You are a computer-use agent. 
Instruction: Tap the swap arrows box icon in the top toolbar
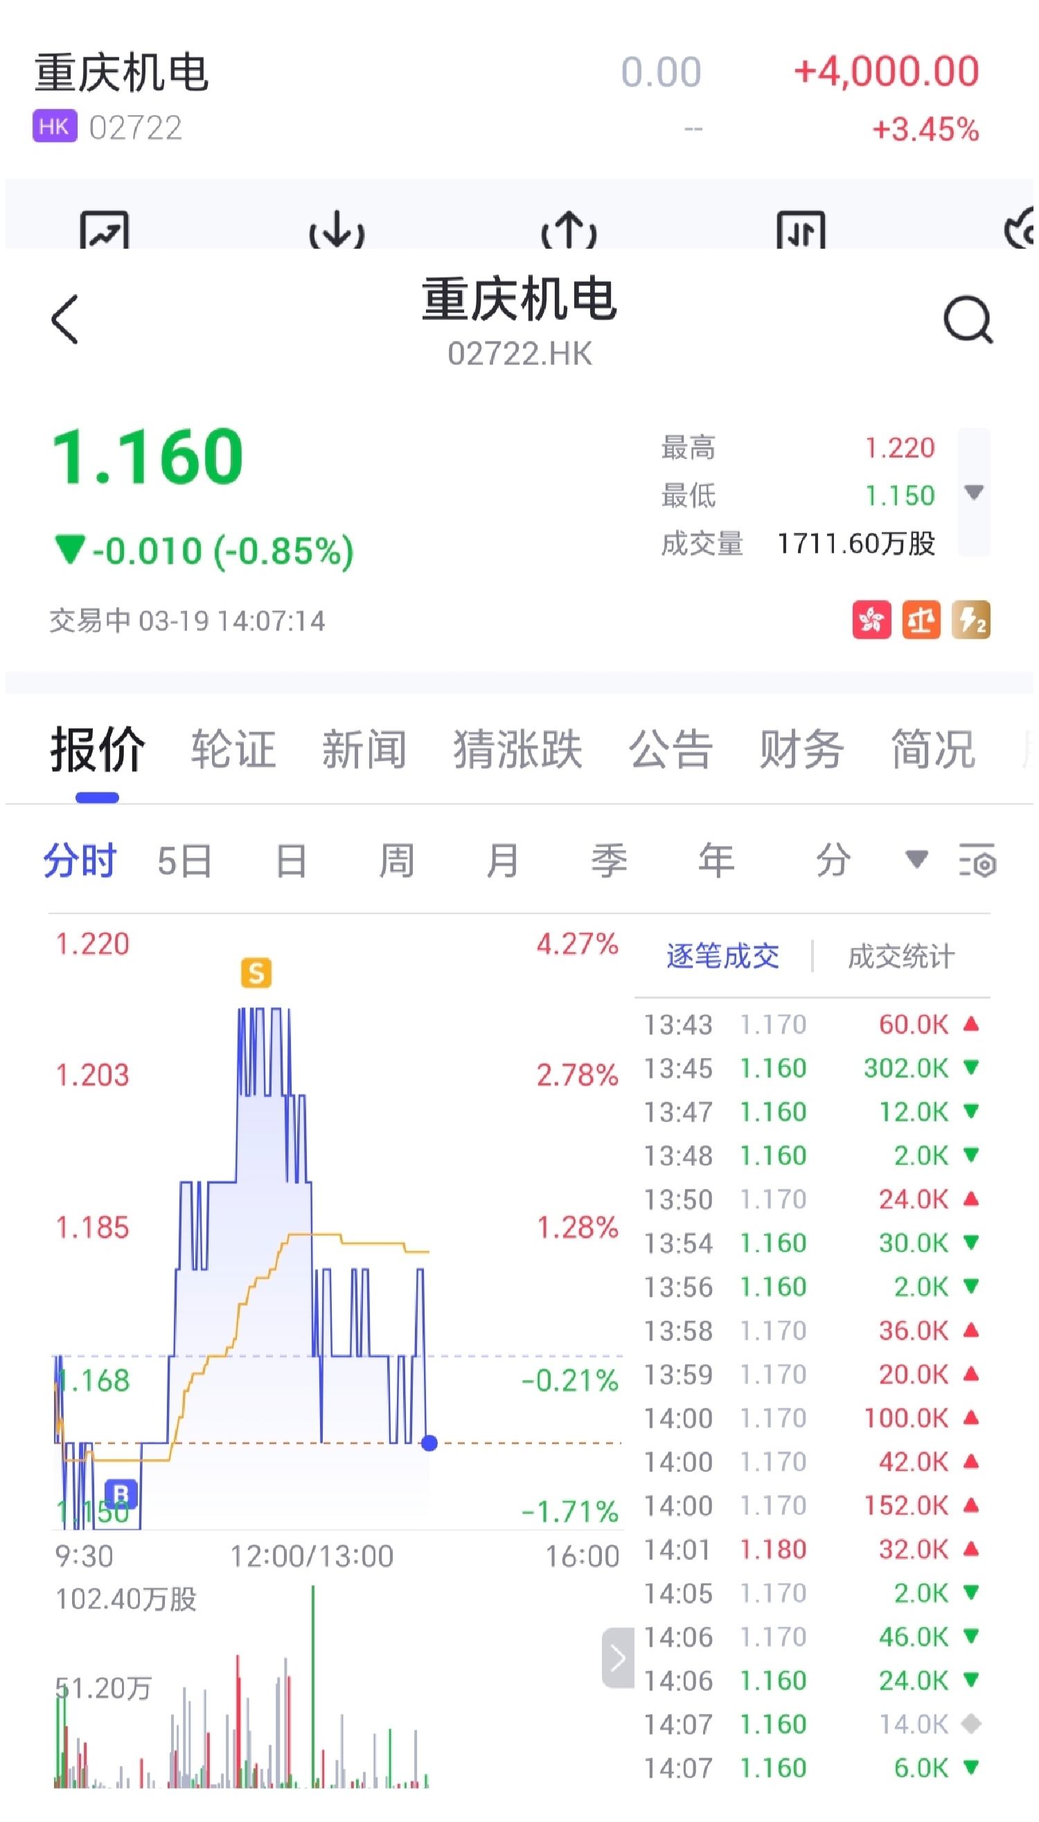(801, 230)
